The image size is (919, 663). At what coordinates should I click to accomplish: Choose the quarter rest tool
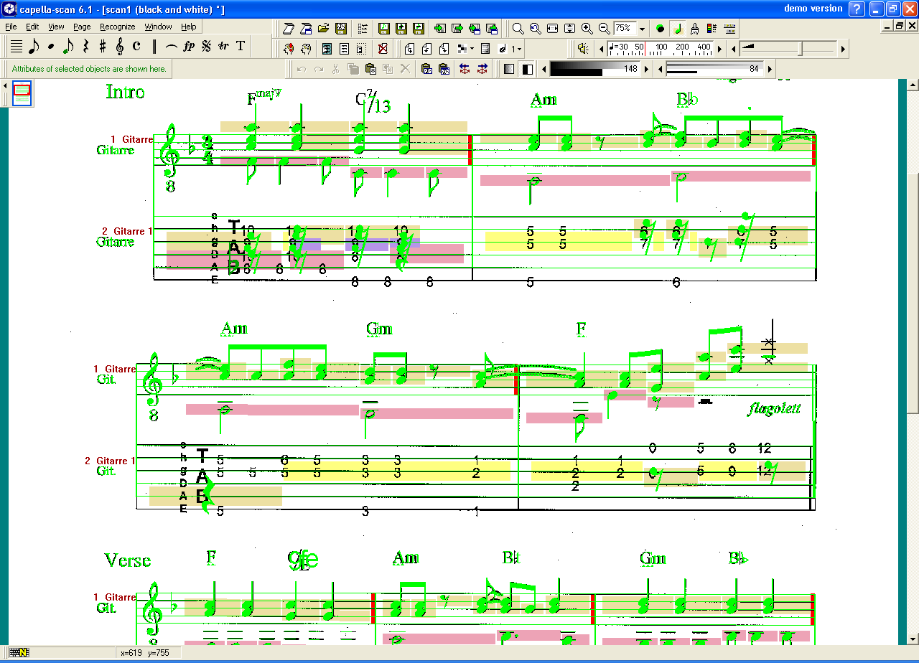click(85, 47)
